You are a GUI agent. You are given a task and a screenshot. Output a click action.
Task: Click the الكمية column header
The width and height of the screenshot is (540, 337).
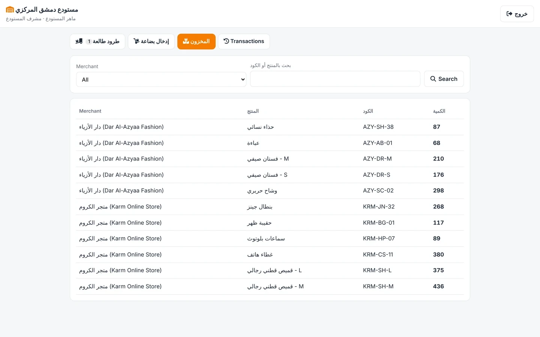click(x=439, y=111)
